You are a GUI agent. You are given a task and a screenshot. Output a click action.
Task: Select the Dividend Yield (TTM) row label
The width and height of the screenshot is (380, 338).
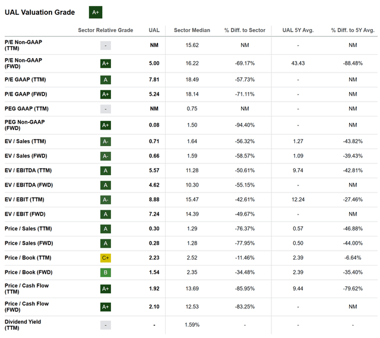tap(23, 325)
